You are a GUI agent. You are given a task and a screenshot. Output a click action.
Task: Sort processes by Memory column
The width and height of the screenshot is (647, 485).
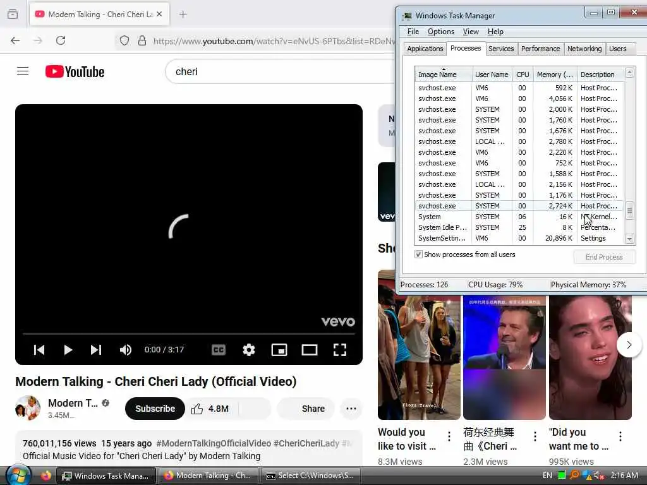point(555,75)
